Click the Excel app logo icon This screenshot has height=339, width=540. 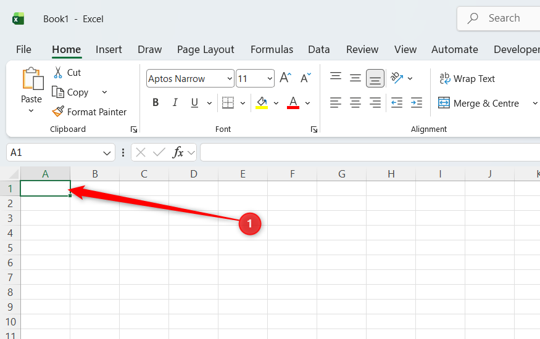click(x=19, y=18)
